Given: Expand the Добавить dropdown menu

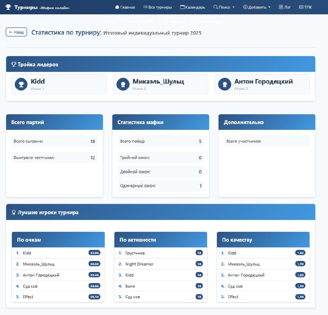Looking at the screenshot, I should point(257,7).
